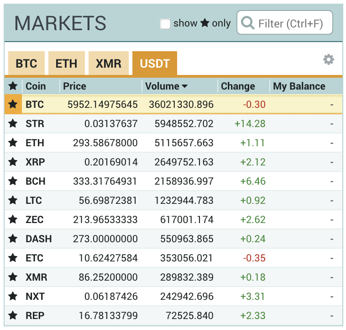Select the NXT coin name

(35, 297)
